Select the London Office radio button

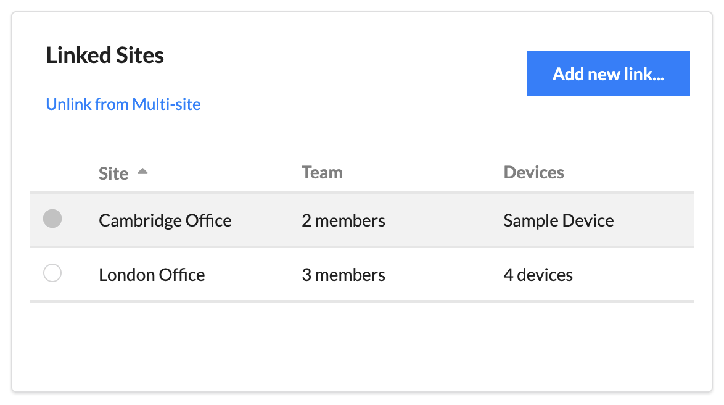tap(52, 273)
